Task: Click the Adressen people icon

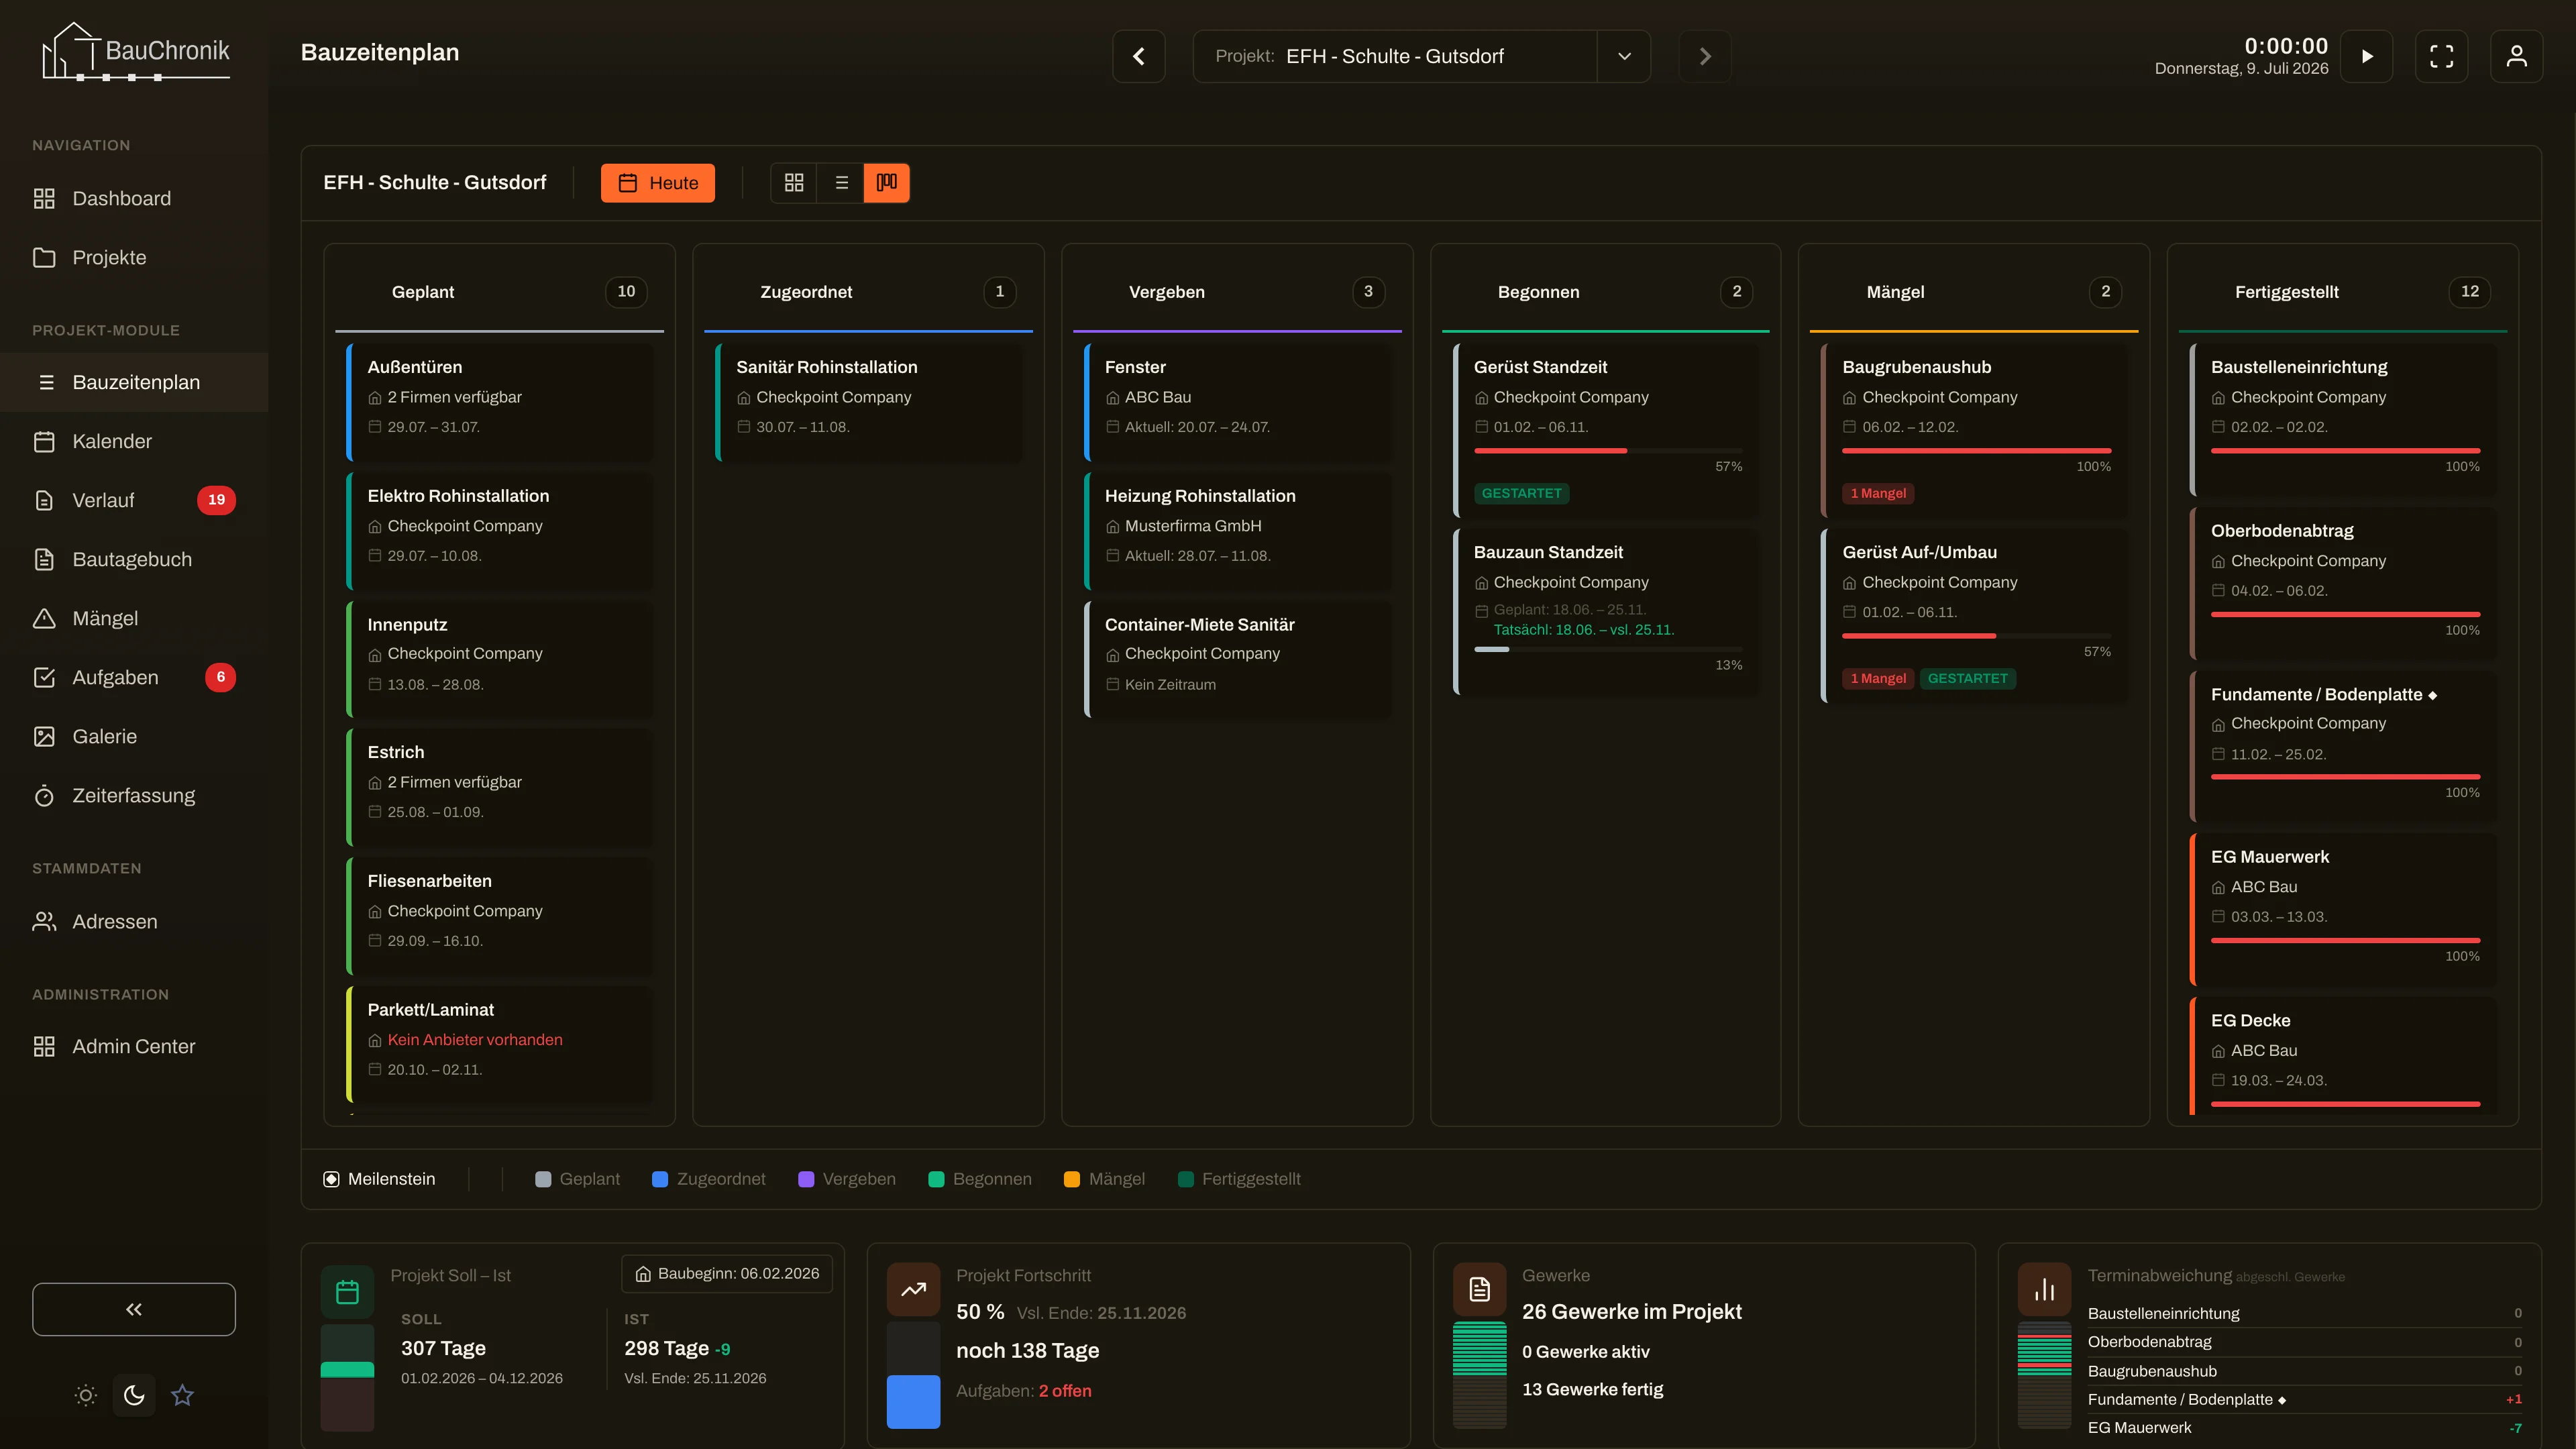Action: coord(44,921)
